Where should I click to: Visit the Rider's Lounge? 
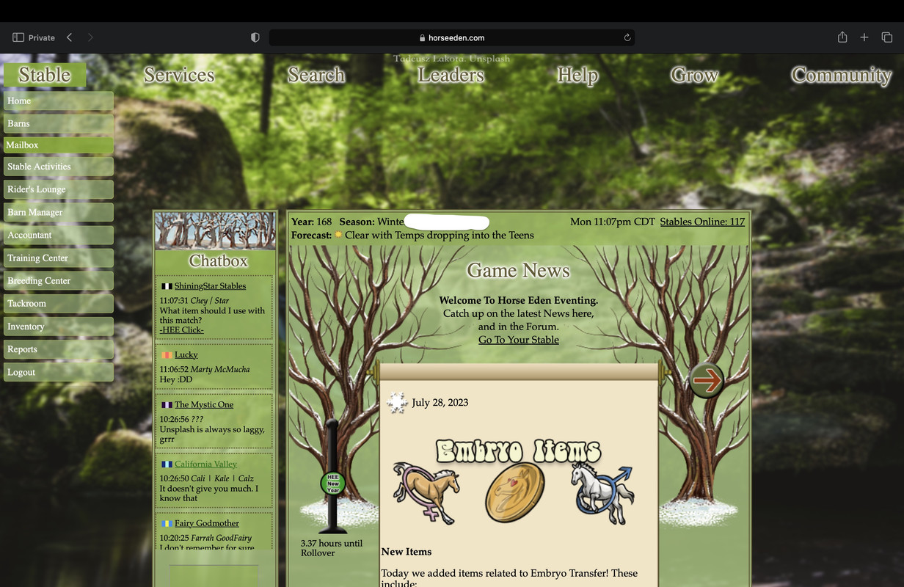pyautogui.click(x=59, y=189)
